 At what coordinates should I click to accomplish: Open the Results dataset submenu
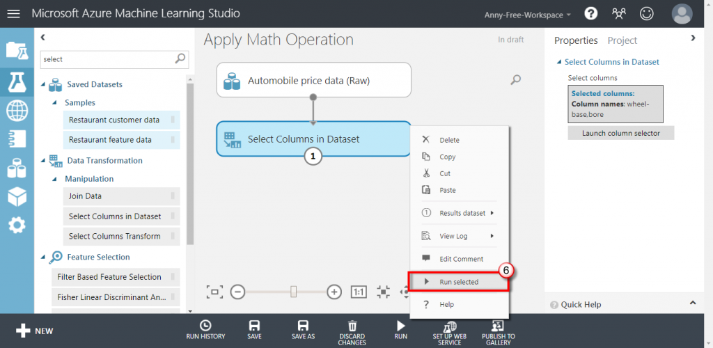coord(460,213)
